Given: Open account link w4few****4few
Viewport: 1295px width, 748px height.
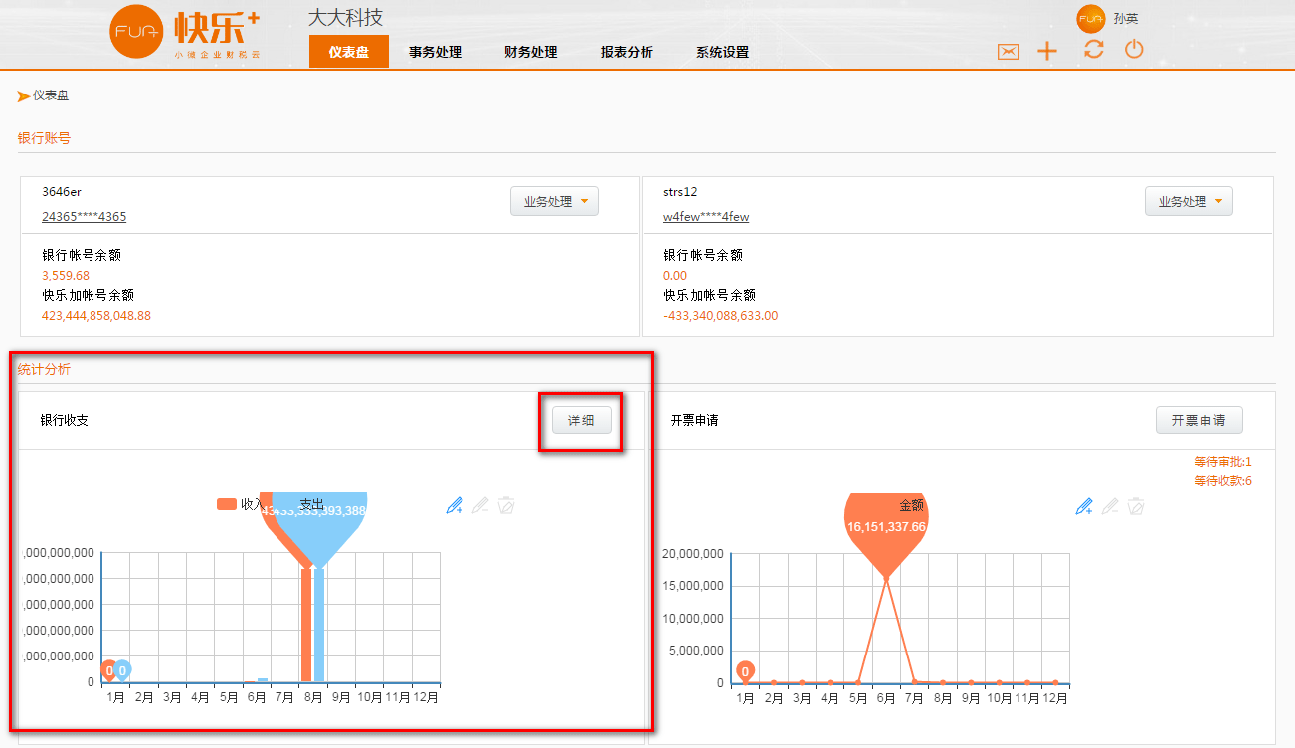Looking at the screenshot, I should click(x=706, y=216).
